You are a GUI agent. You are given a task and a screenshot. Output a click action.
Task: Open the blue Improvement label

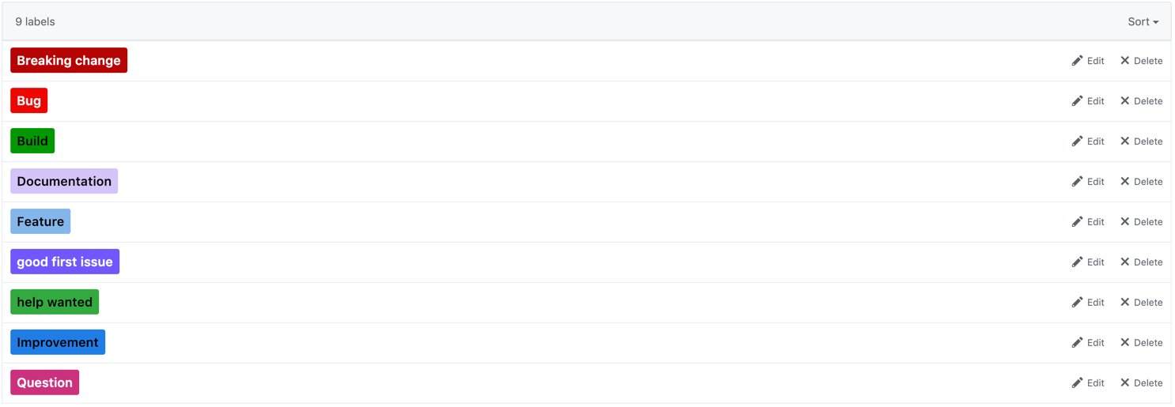coord(58,343)
